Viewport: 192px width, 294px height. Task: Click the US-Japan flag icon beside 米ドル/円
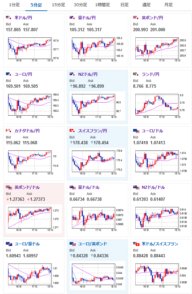coord(9,18)
